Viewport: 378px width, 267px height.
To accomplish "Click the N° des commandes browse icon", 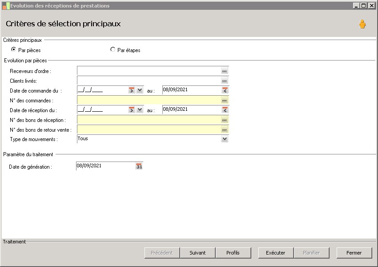I will 225,101.
